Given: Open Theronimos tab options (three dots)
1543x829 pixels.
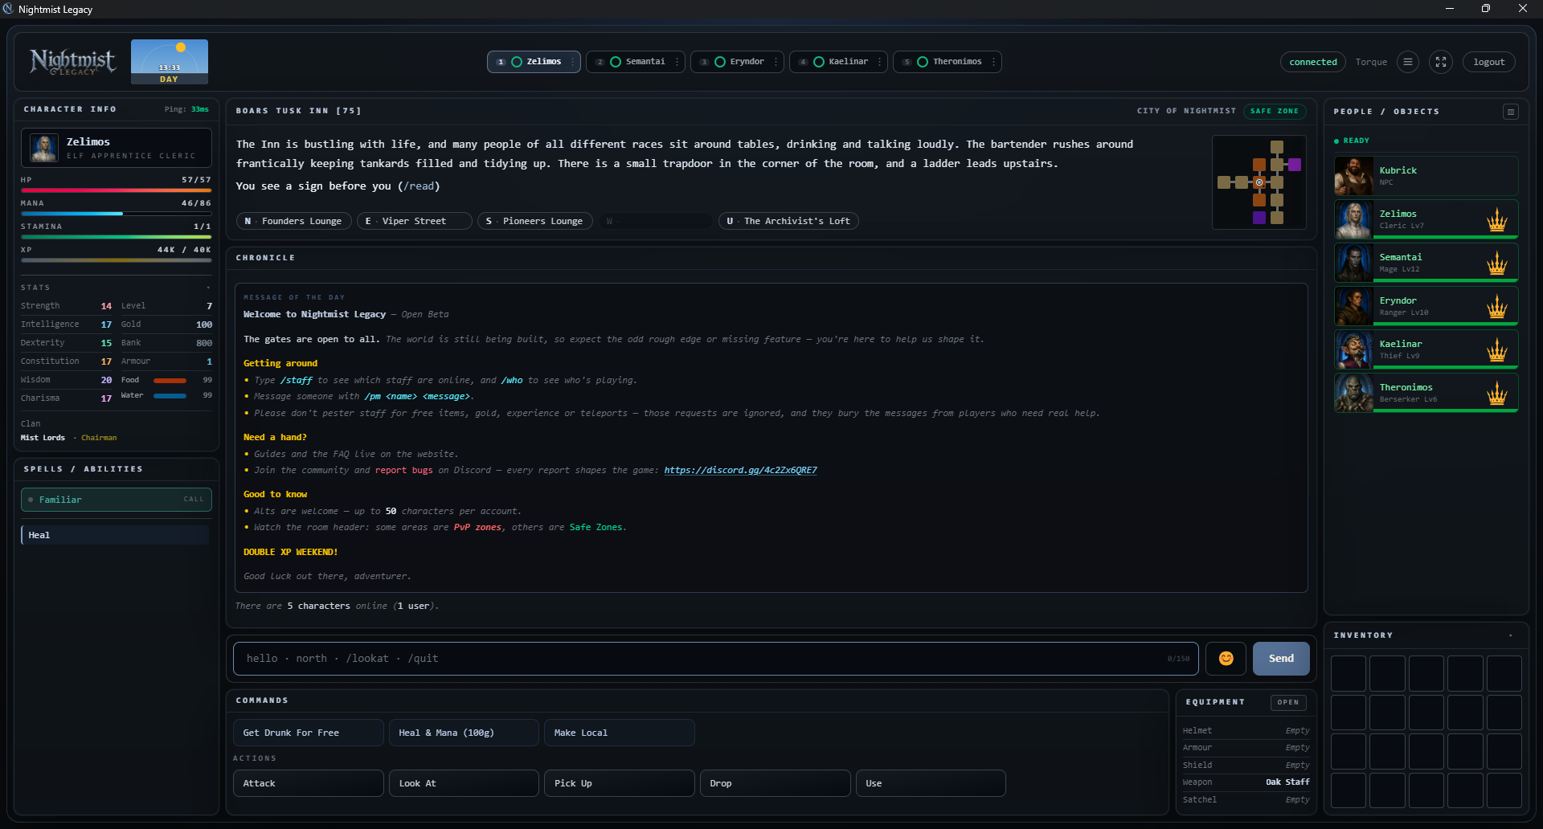Looking at the screenshot, I should point(993,62).
